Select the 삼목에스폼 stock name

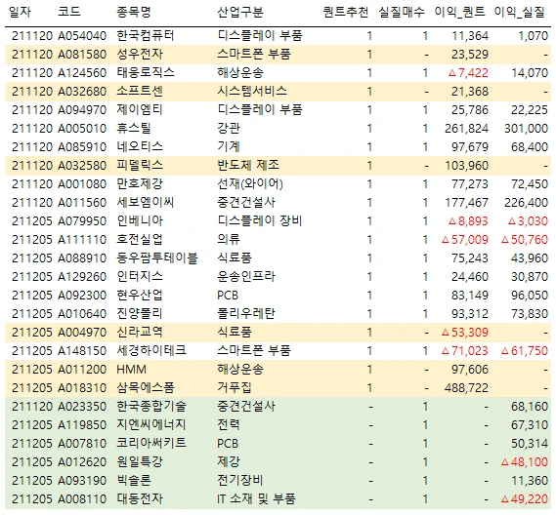[x=146, y=387]
